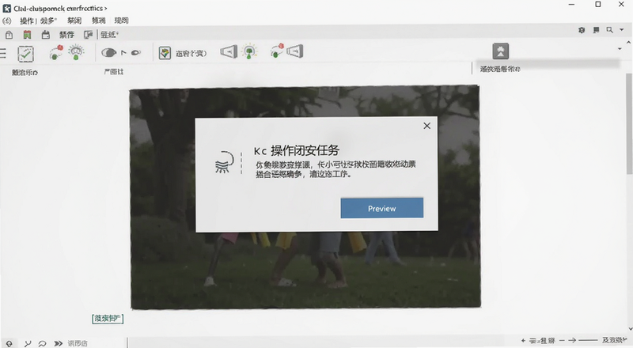
Task: Open settings with the gear icon
Action: [582, 30]
